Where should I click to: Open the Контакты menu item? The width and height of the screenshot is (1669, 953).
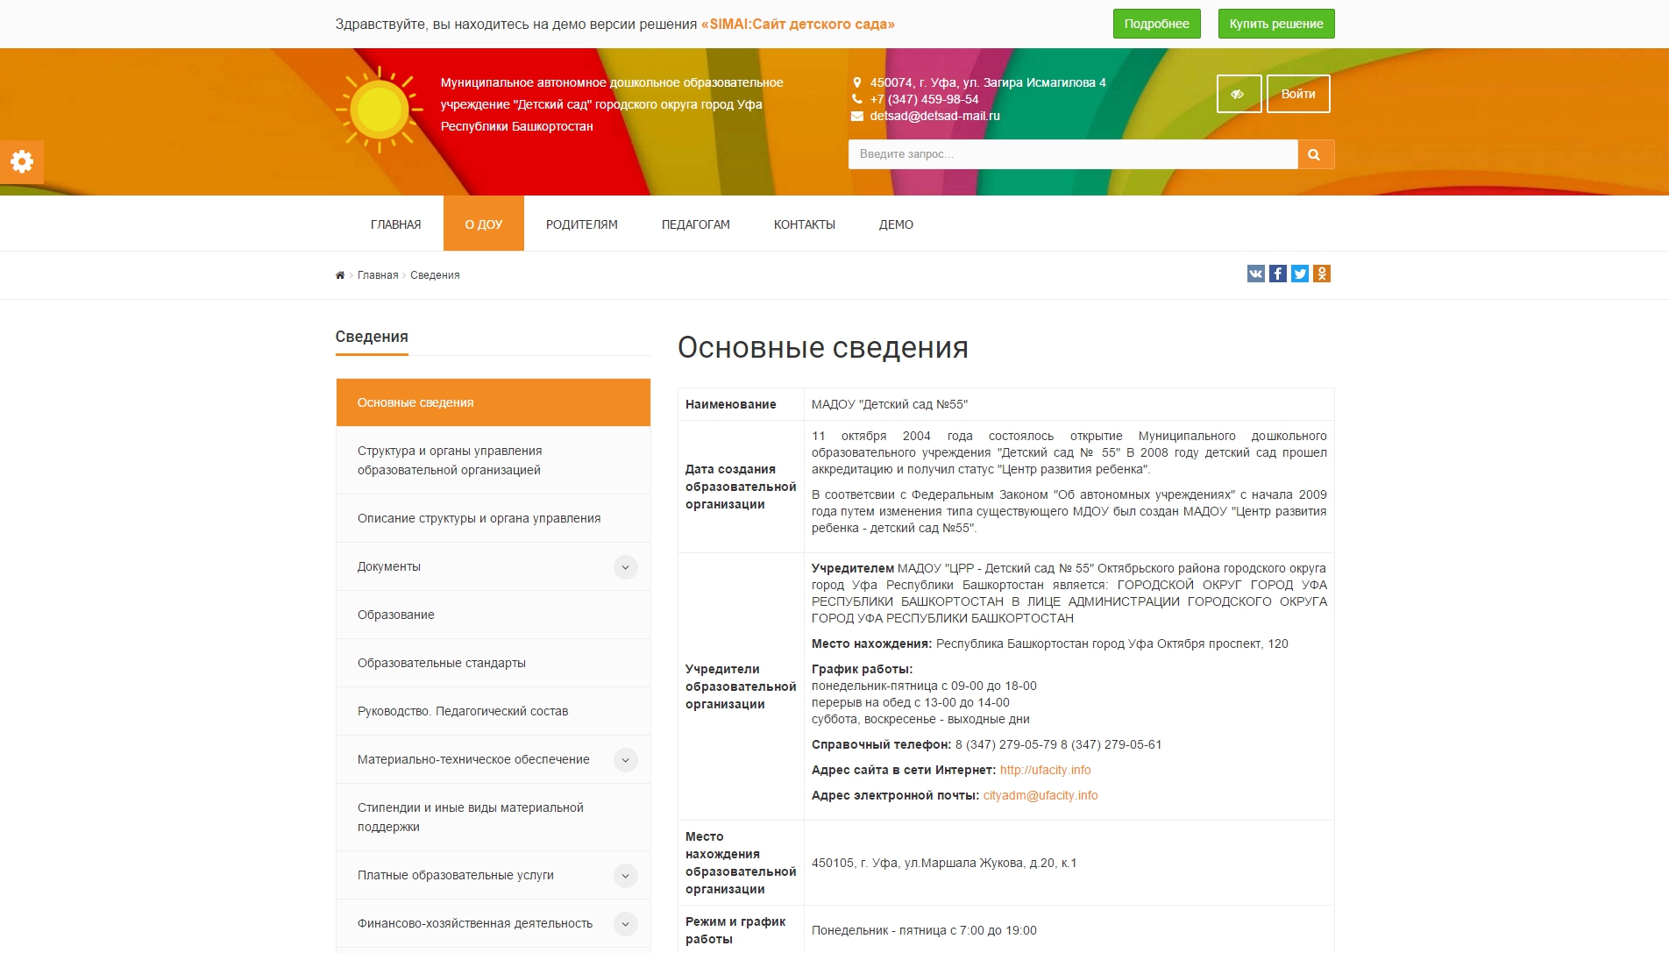click(804, 224)
